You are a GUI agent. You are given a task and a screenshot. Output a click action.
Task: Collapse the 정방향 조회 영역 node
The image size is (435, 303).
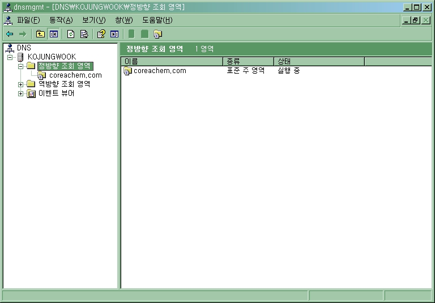[x=20, y=66]
